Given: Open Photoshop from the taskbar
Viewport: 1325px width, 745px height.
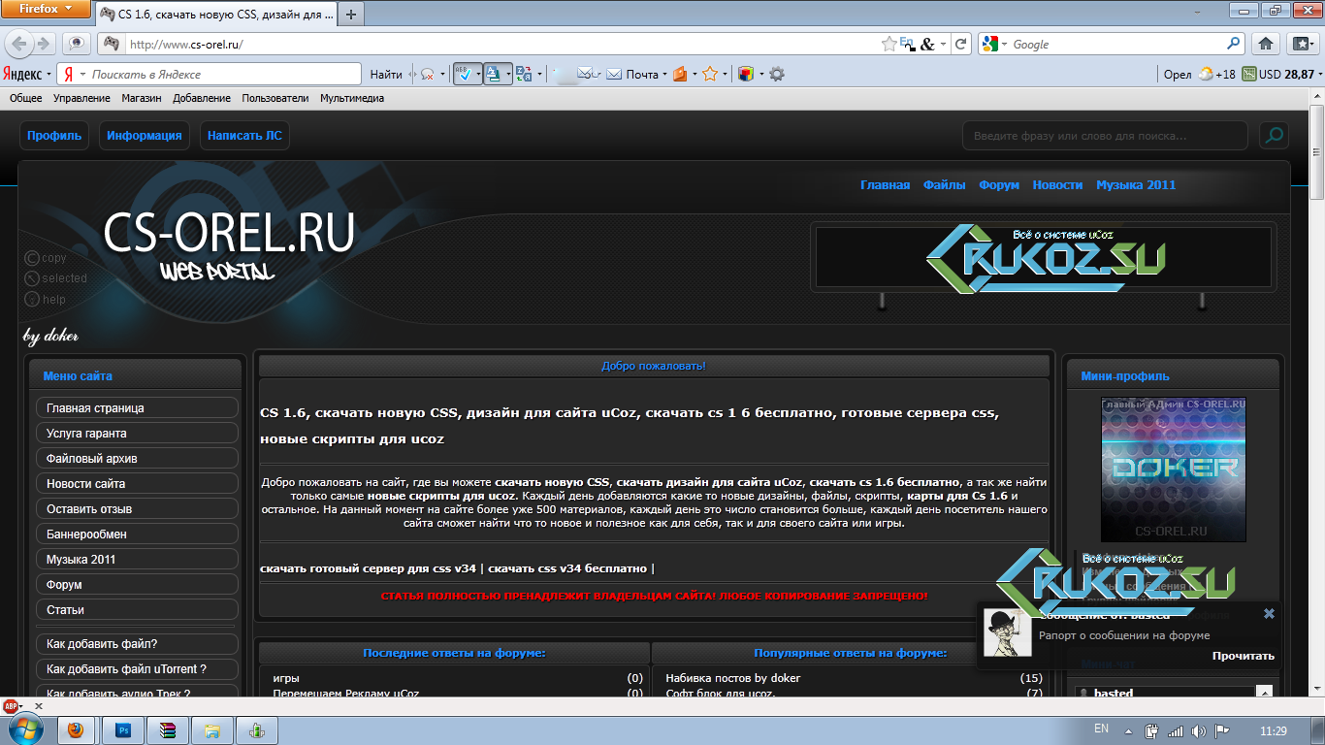Looking at the screenshot, I should [x=123, y=729].
